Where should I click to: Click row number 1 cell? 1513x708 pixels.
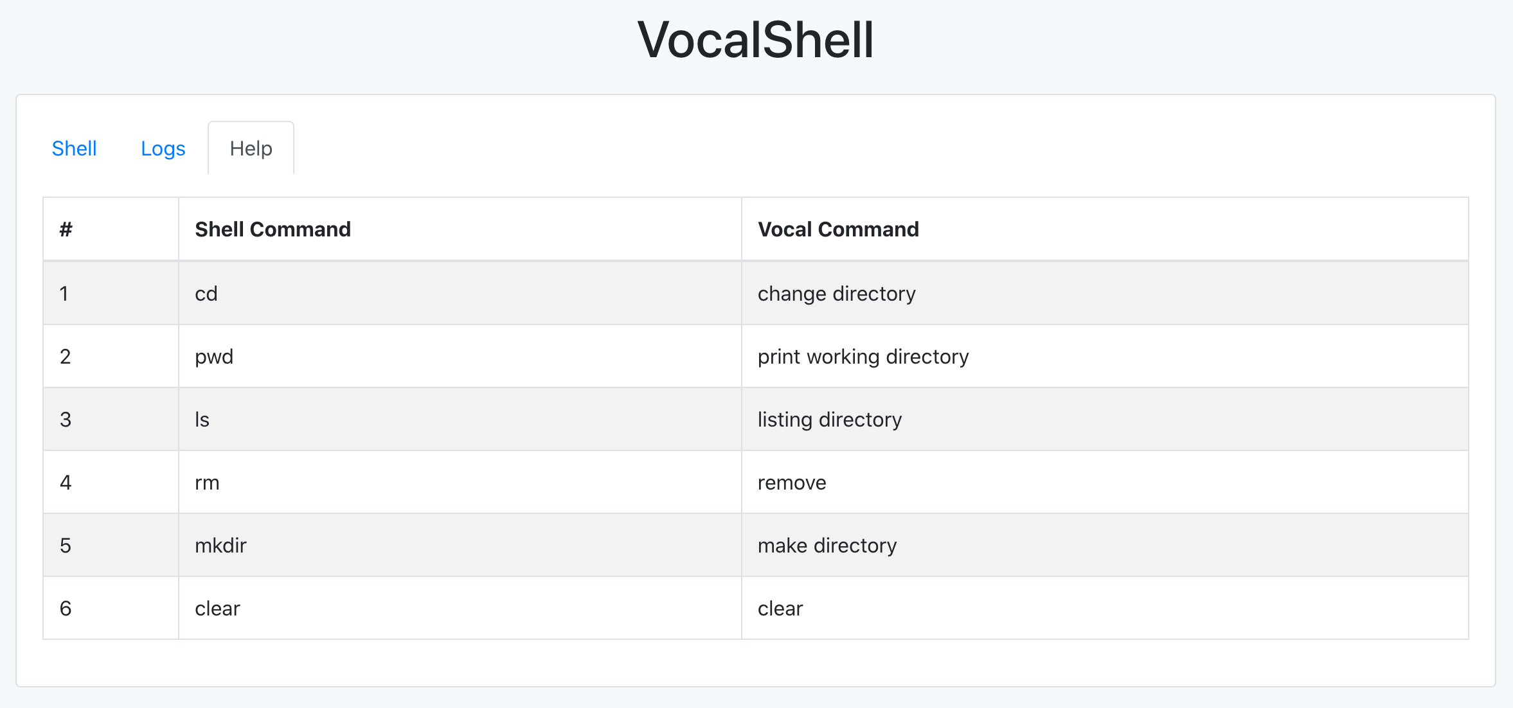pyautogui.click(x=64, y=294)
